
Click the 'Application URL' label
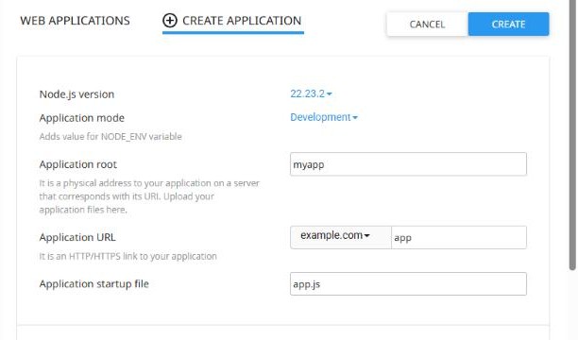[x=77, y=237]
